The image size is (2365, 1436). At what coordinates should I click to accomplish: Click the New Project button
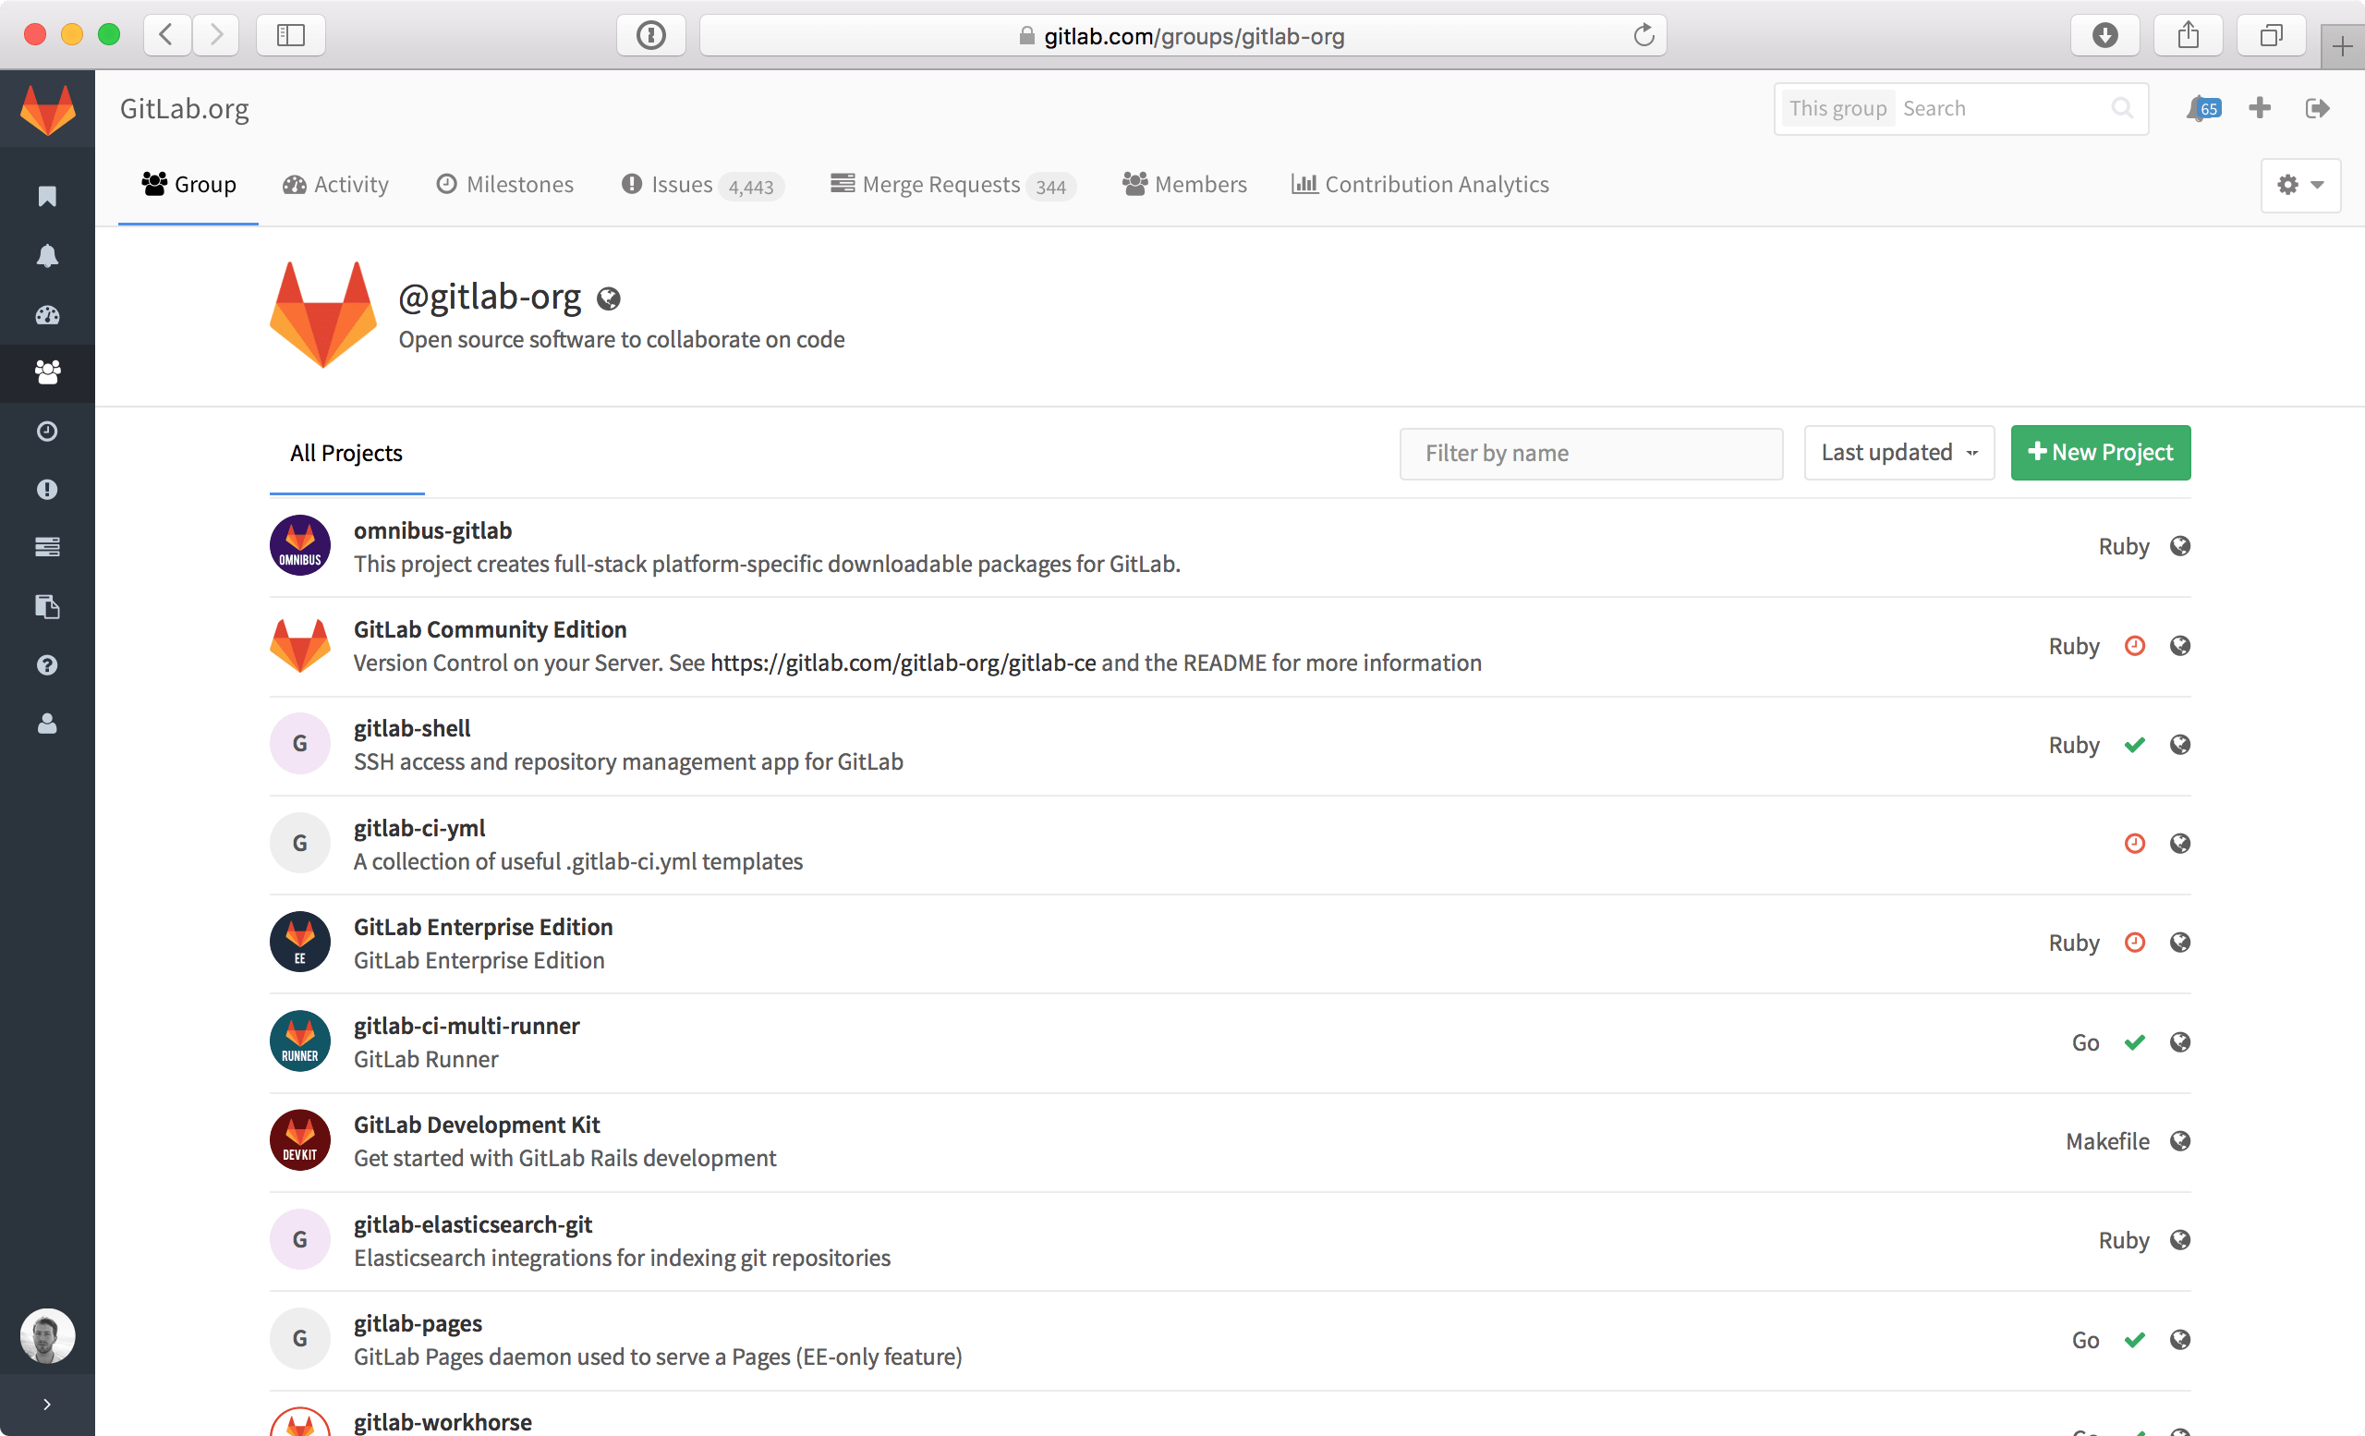click(x=2100, y=451)
